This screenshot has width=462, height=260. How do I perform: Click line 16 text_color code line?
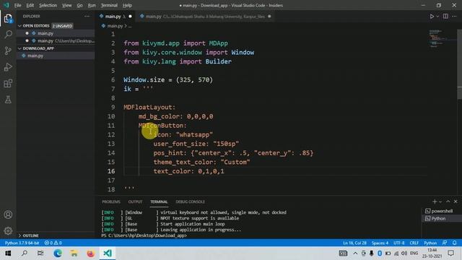coord(188,171)
